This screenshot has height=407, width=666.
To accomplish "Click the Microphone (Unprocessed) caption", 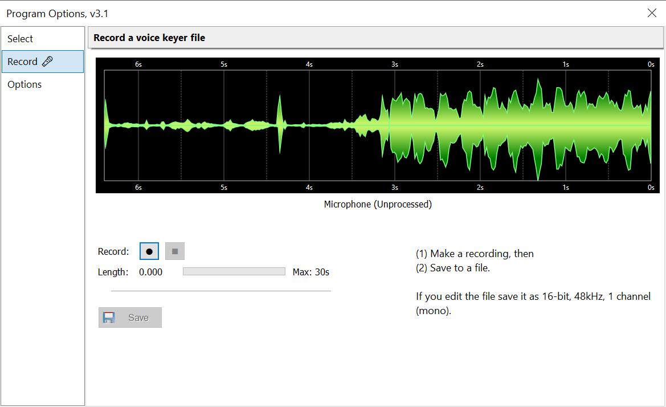I will [378, 204].
